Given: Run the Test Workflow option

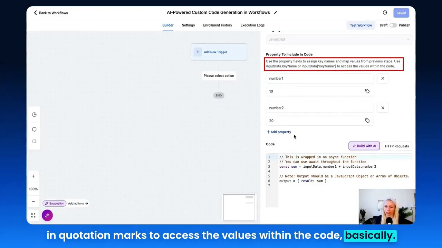Looking at the screenshot, I should point(361,25).
